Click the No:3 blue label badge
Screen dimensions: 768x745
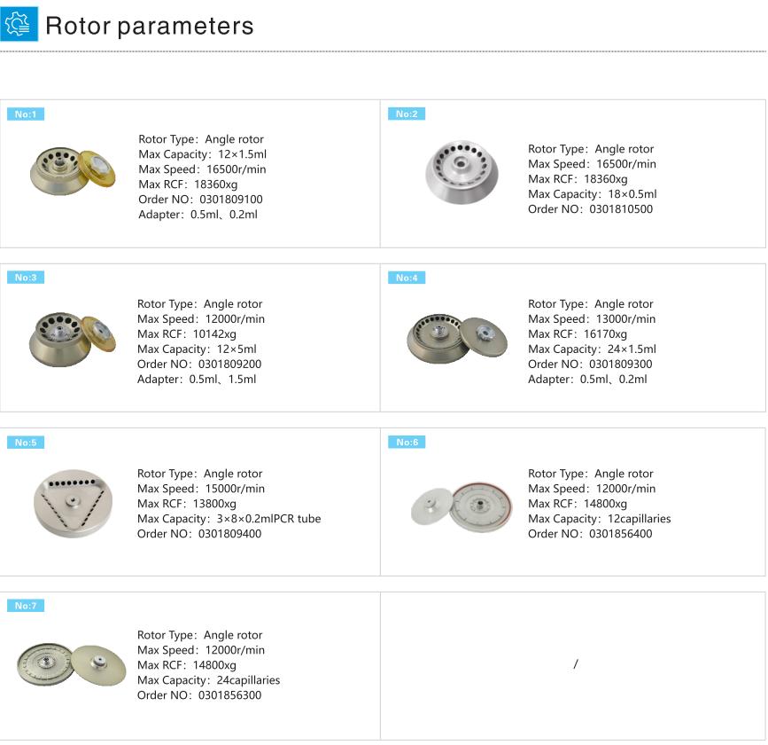(26, 278)
